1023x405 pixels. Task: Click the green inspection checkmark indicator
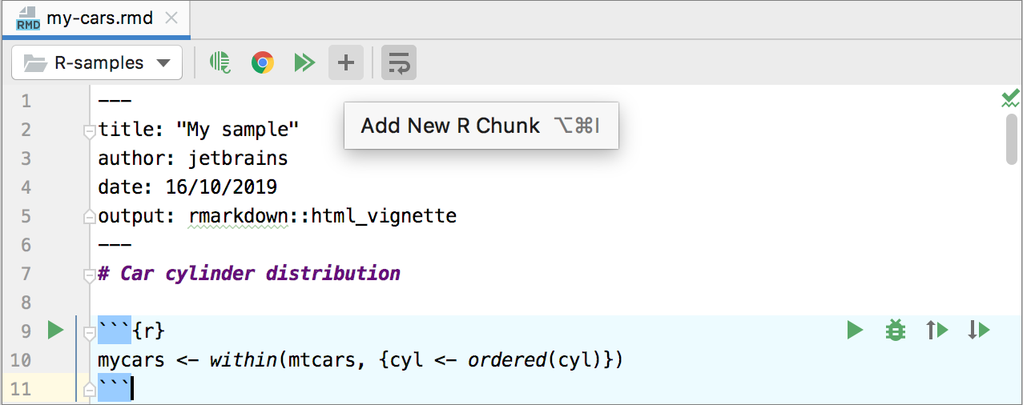point(1009,100)
